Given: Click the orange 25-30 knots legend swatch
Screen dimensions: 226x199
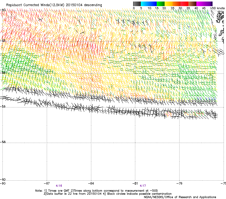Looking at the screenshot, I should (177, 4).
